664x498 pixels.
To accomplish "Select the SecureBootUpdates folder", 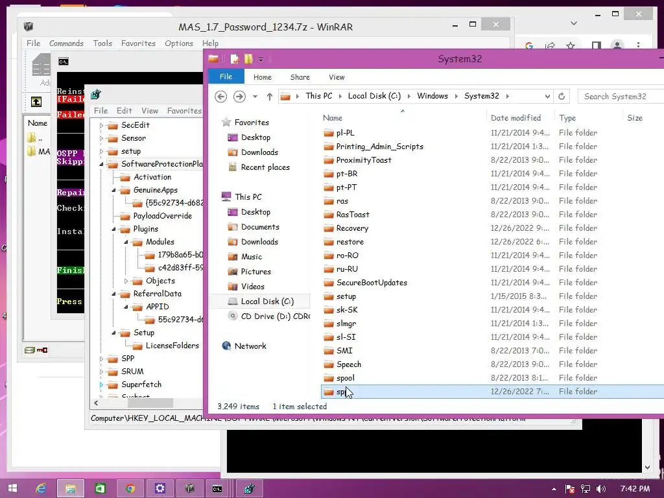I will 372,283.
